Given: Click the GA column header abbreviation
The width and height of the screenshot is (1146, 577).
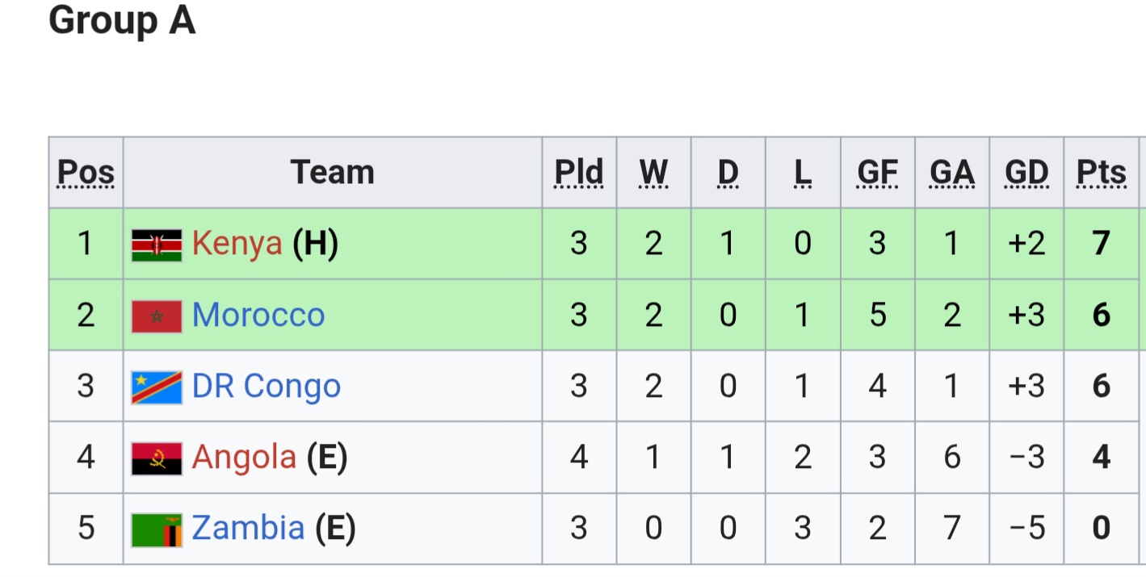Looking at the screenshot, I should coord(952,173).
